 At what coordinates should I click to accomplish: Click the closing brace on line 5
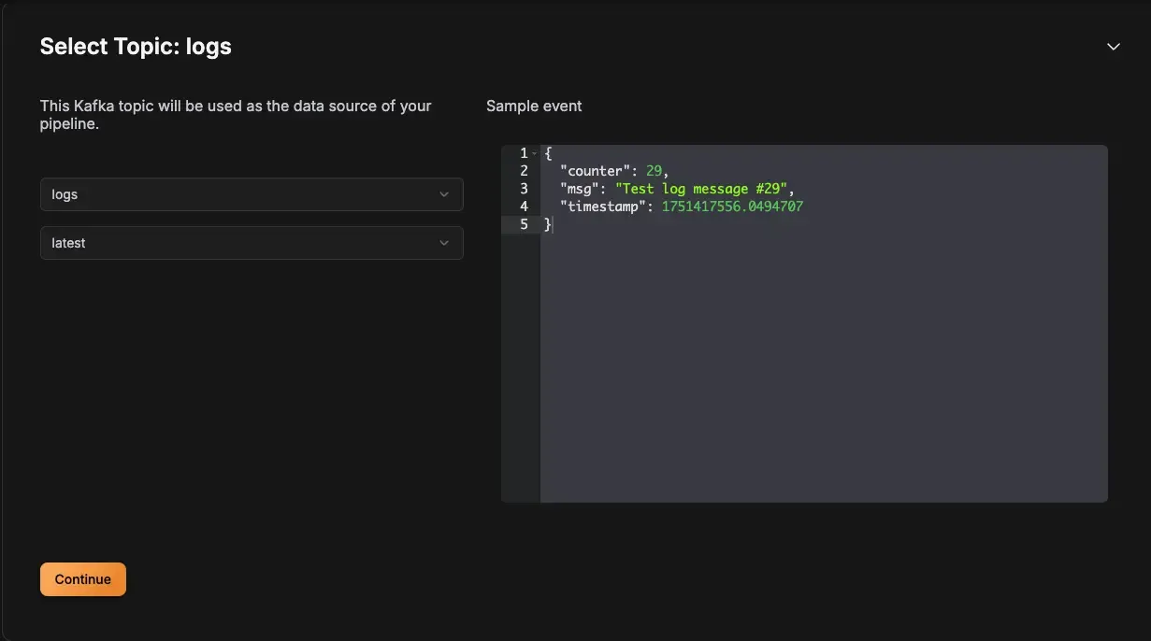(548, 224)
